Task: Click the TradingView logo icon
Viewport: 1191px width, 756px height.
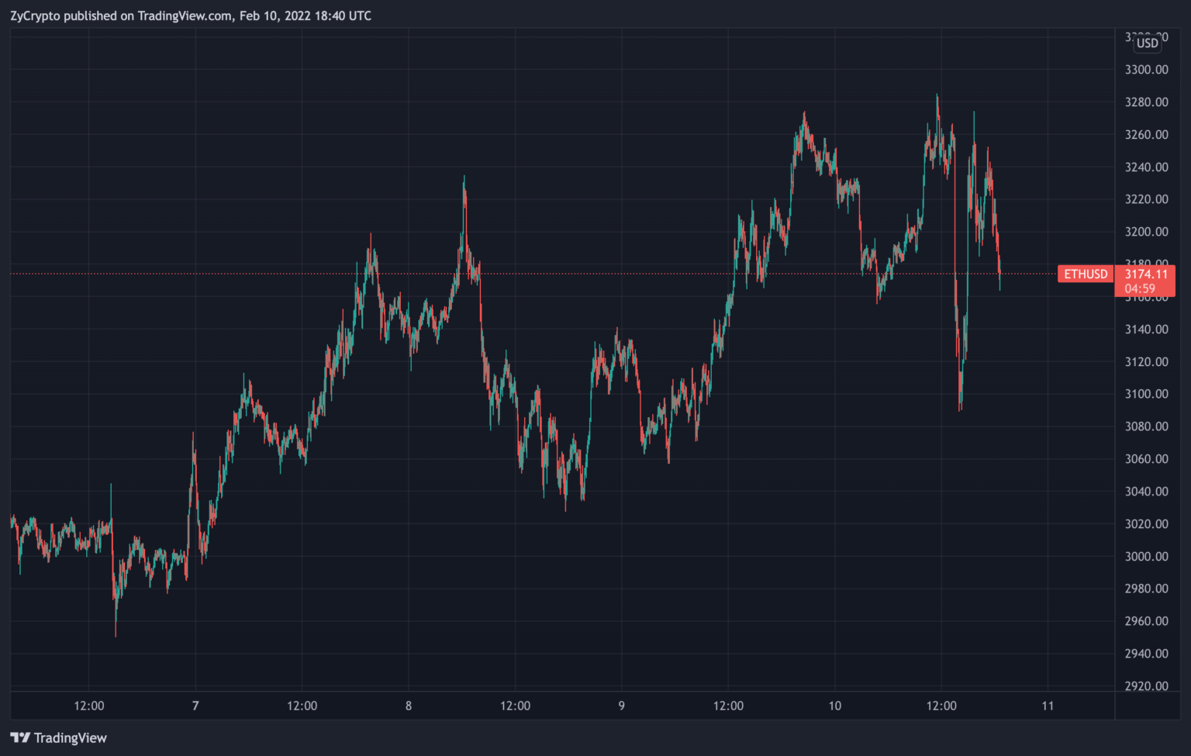Action: [x=20, y=737]
